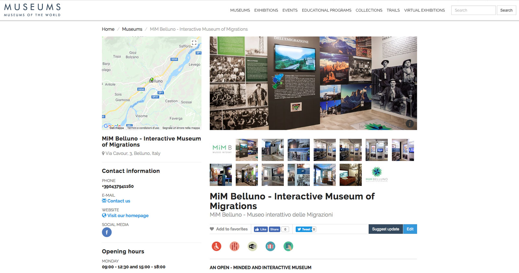The width and height of the screenshot is (519, 273).
Task: Click into the Search text field
Action: click(473, 10)
